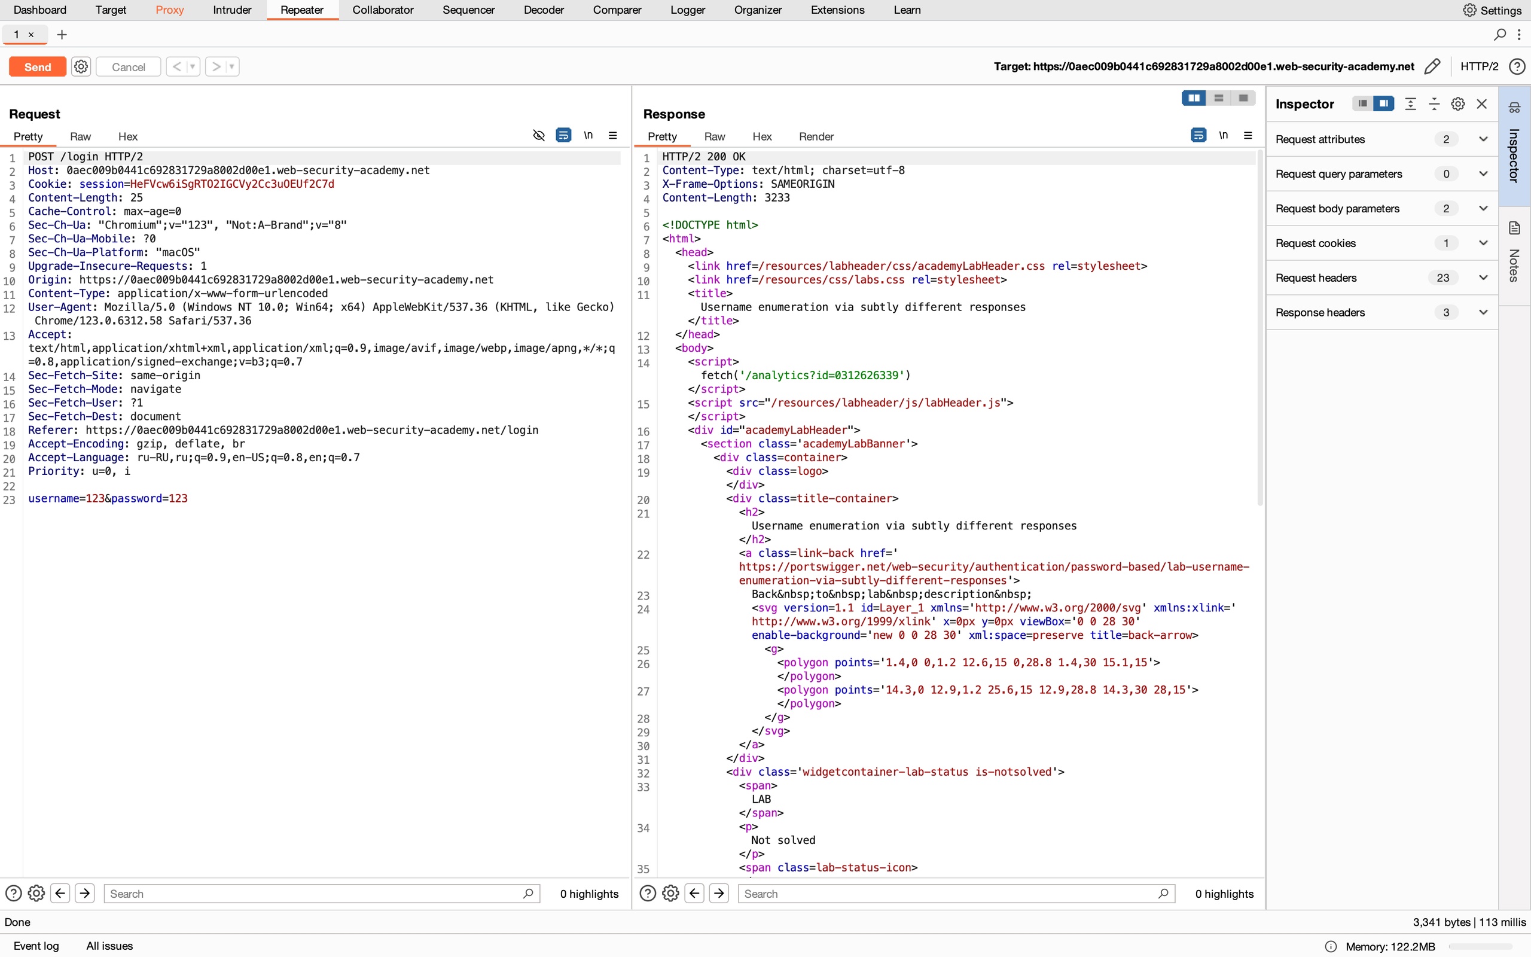Toggle the HTTP/2 protocol label
This screenshot has height=957, width=1531.
coord(1479,66)
